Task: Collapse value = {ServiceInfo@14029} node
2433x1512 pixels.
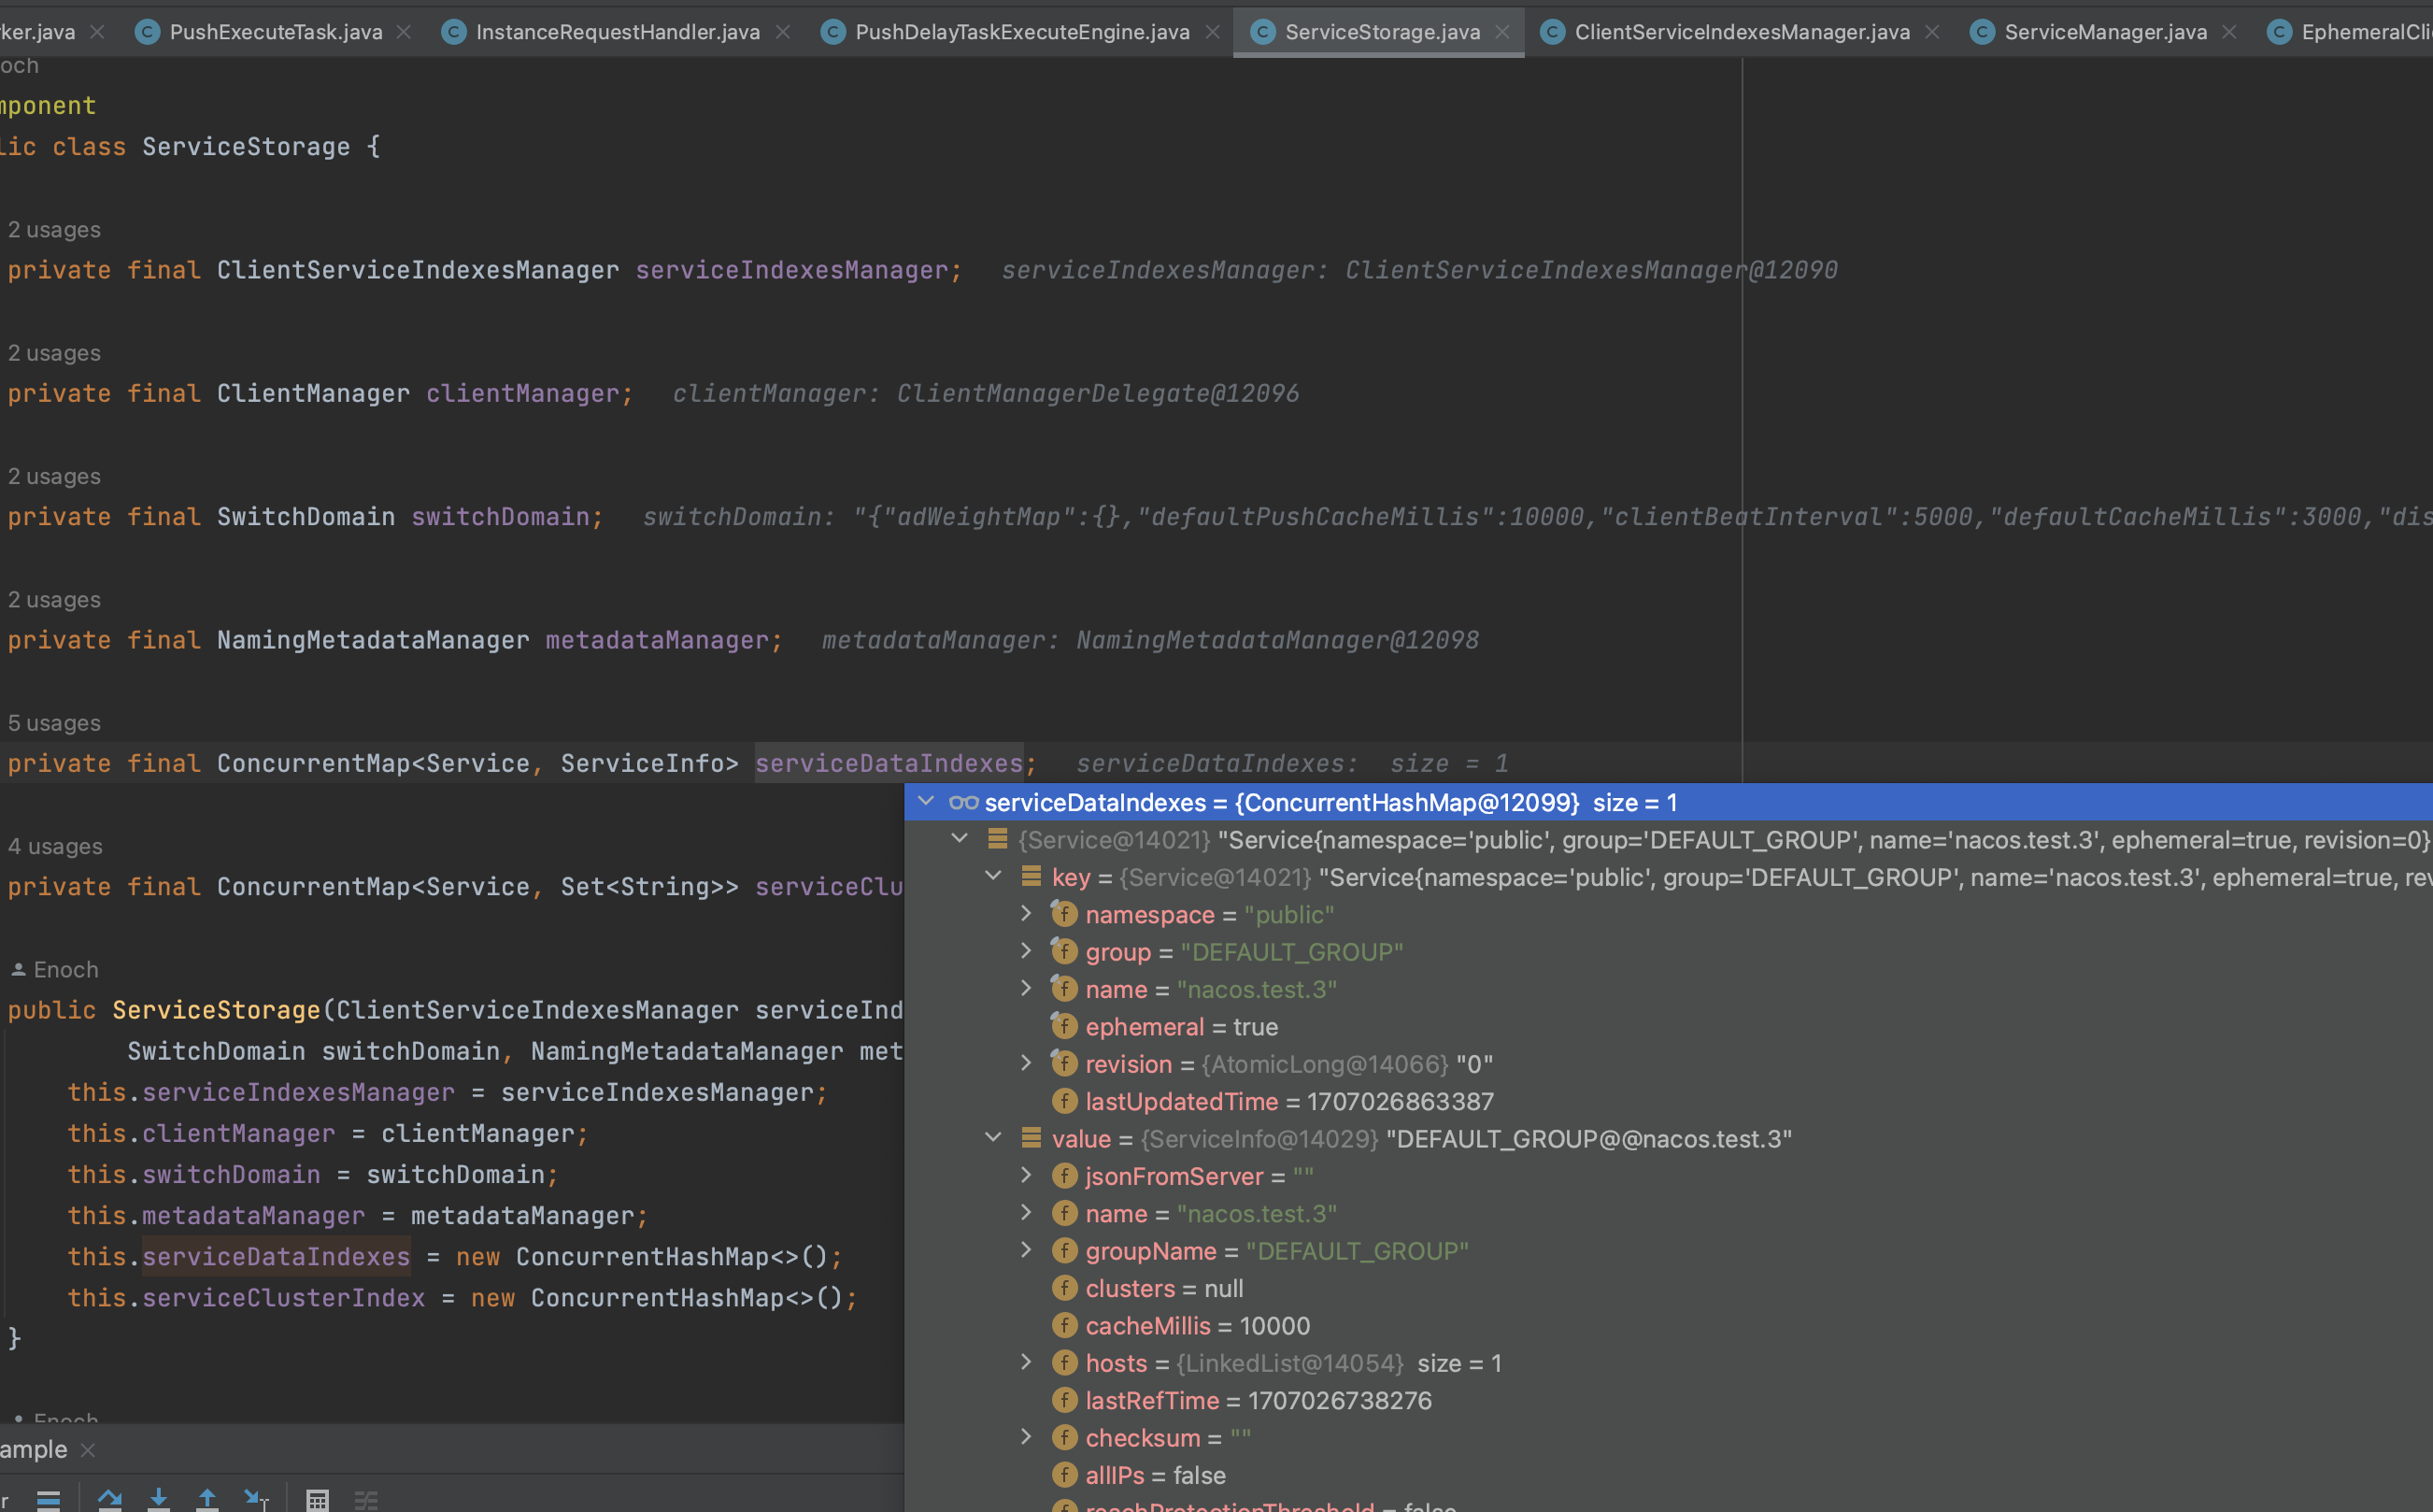Action: [992, 1137]
